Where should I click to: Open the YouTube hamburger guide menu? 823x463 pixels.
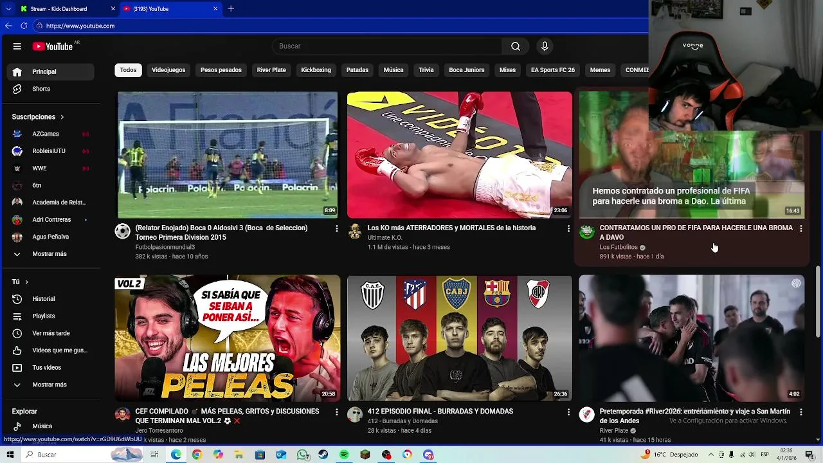click(x=17, y=46)
